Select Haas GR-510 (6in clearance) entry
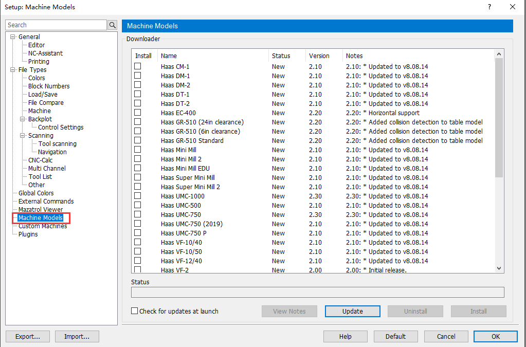Screen dimensions: 526x347 click(x=200, y=131)
